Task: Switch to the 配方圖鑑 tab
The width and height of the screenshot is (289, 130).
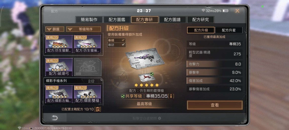Action: click(117, 20)
